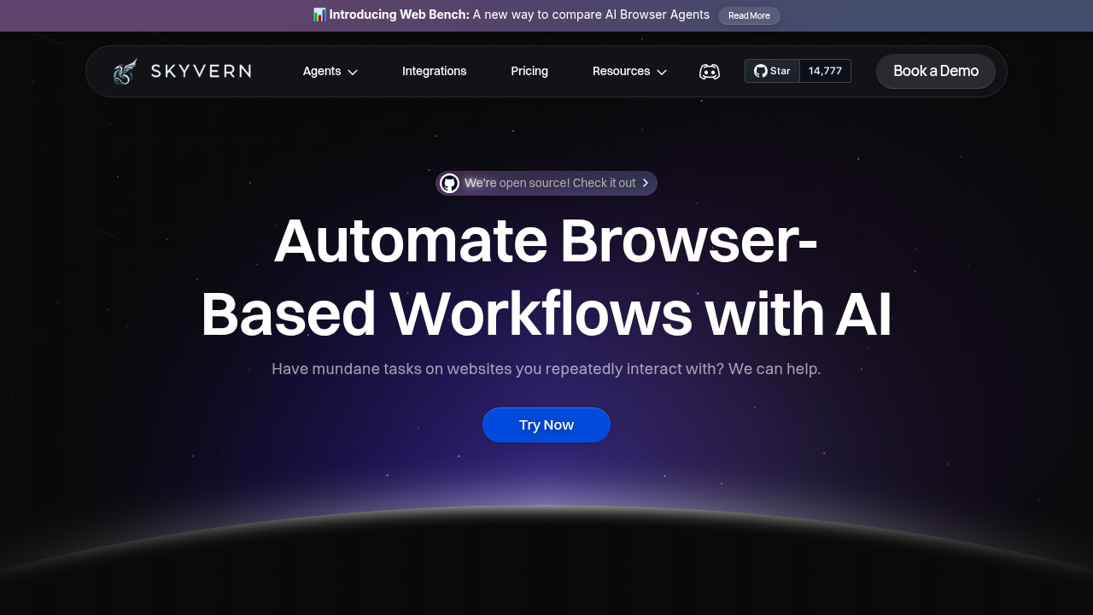Screen dimensions: 1093x615
Task: Click the GitHub icon on open source pill
Action: tap(449, 183)
